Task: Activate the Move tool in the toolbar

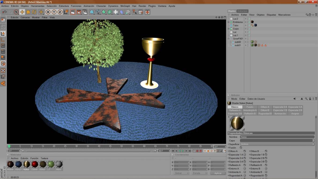Action: coord(22,12)
